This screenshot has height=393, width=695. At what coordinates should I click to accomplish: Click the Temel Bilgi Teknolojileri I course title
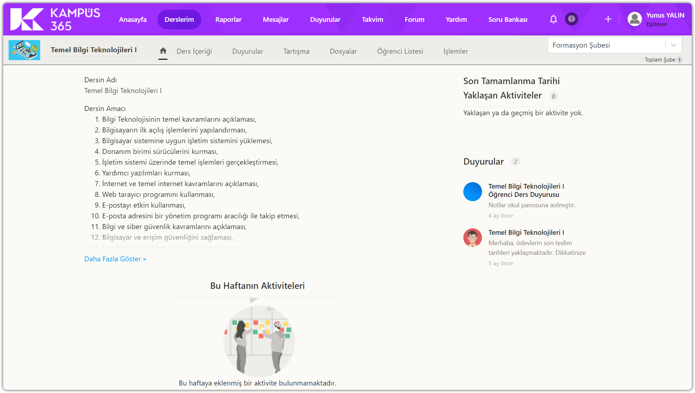click(x=94, y=50)
